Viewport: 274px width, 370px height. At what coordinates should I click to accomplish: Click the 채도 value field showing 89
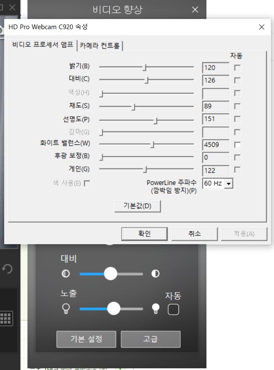215,106
